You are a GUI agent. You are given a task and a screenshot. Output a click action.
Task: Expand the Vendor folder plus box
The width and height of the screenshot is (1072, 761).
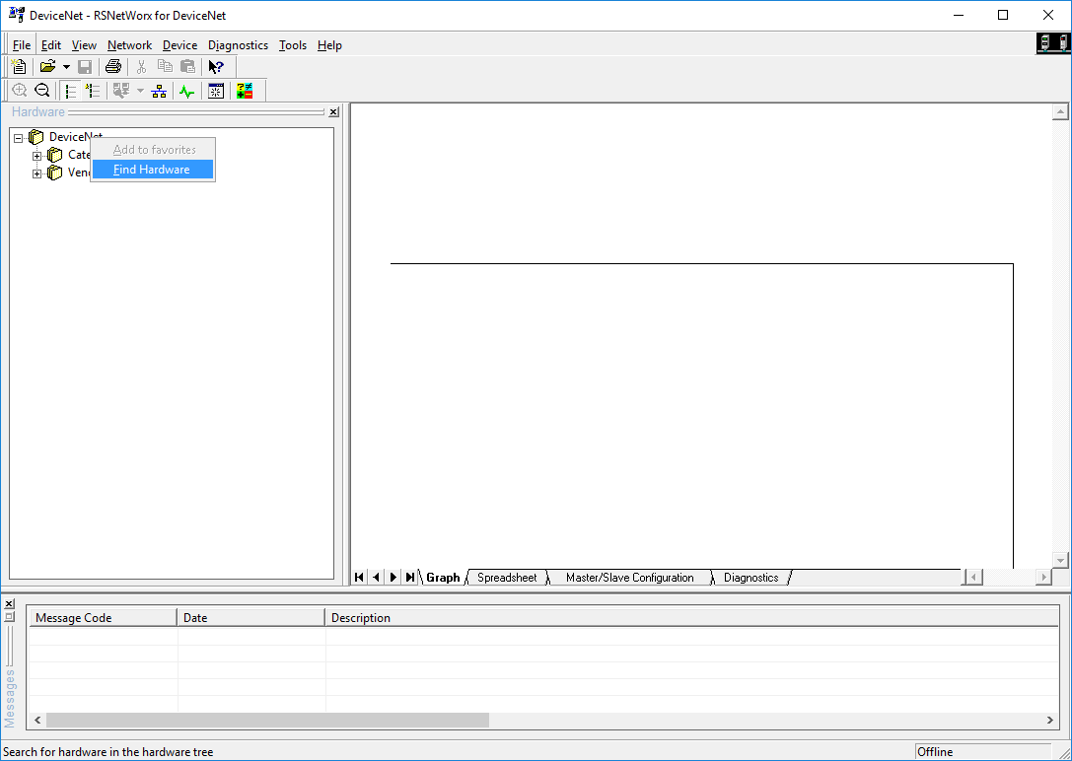coord(36,173)
